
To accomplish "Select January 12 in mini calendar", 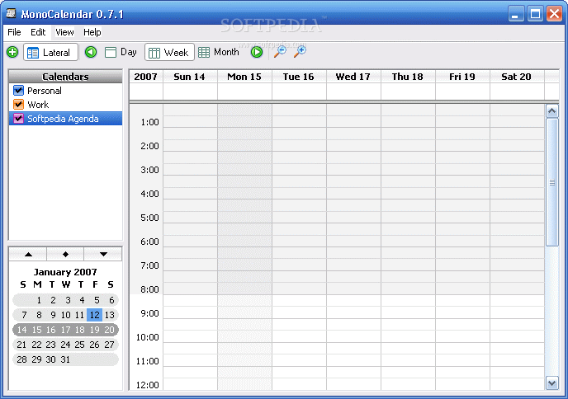I will pos(95,315).
